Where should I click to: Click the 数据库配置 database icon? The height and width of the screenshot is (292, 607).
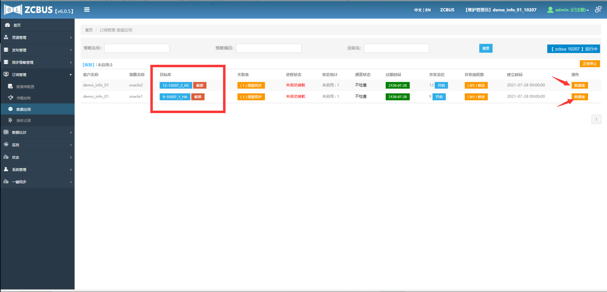(11, 86)
